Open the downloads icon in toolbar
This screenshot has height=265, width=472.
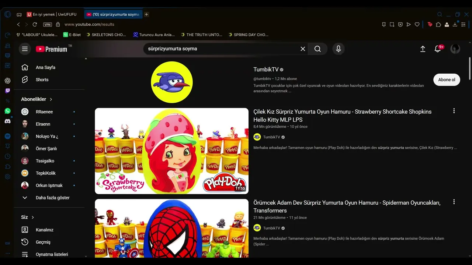pos(455,25)
